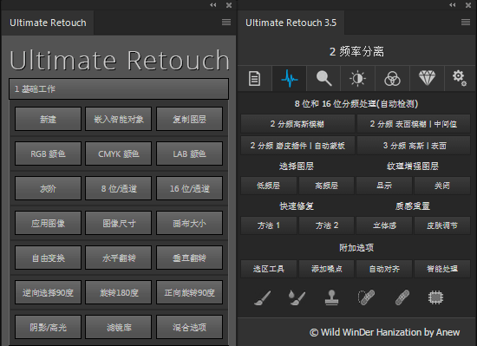Run 3 分频 高斯 | 表面
This screenshot has height=346, width=477.
click(x=414, y=146)
